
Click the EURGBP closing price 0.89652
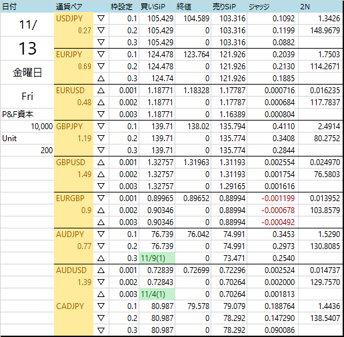(196, 198)
